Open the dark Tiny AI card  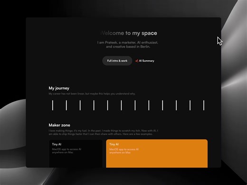click(76, 154)
